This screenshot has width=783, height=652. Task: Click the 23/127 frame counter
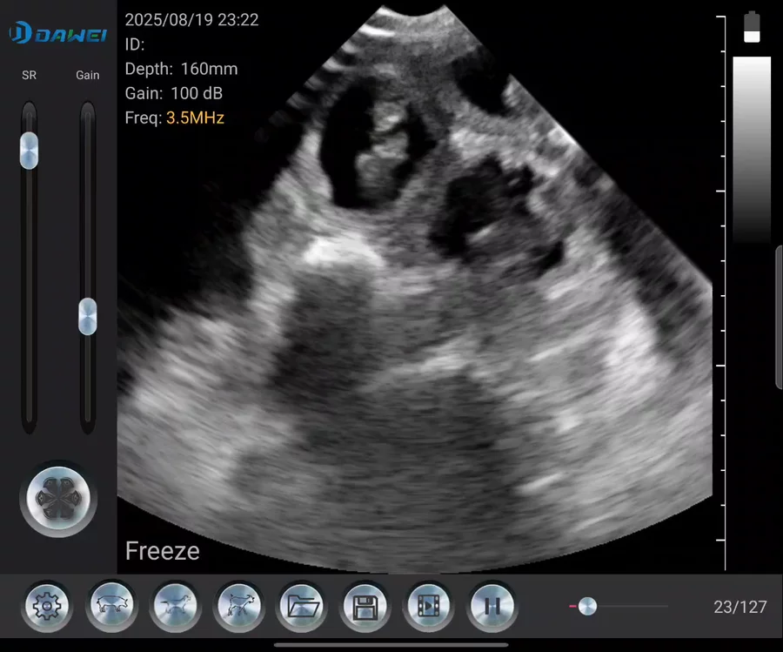[739, 607]
